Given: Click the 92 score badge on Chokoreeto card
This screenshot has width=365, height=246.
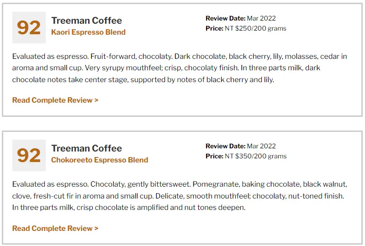Looking at the screenshot, I should [29, 155].
